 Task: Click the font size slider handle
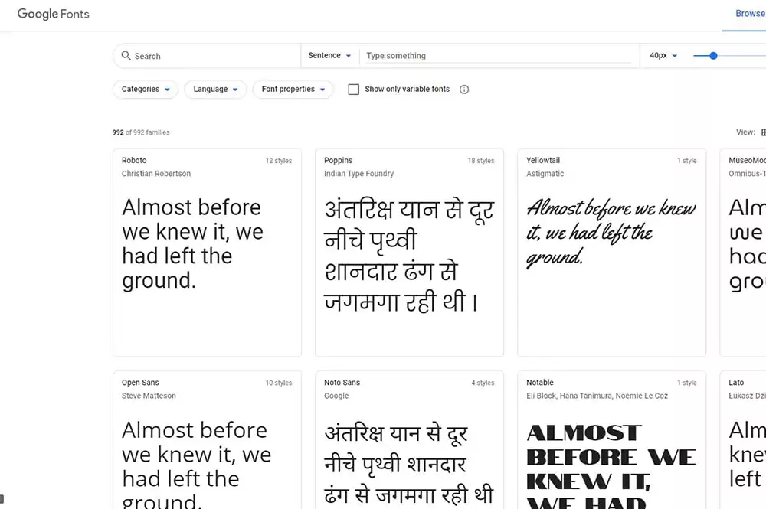713,56
